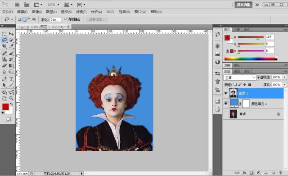The image size is (288, 176).
Task: Open the fill 填充 slider arrow
Action: coord(285,85)
